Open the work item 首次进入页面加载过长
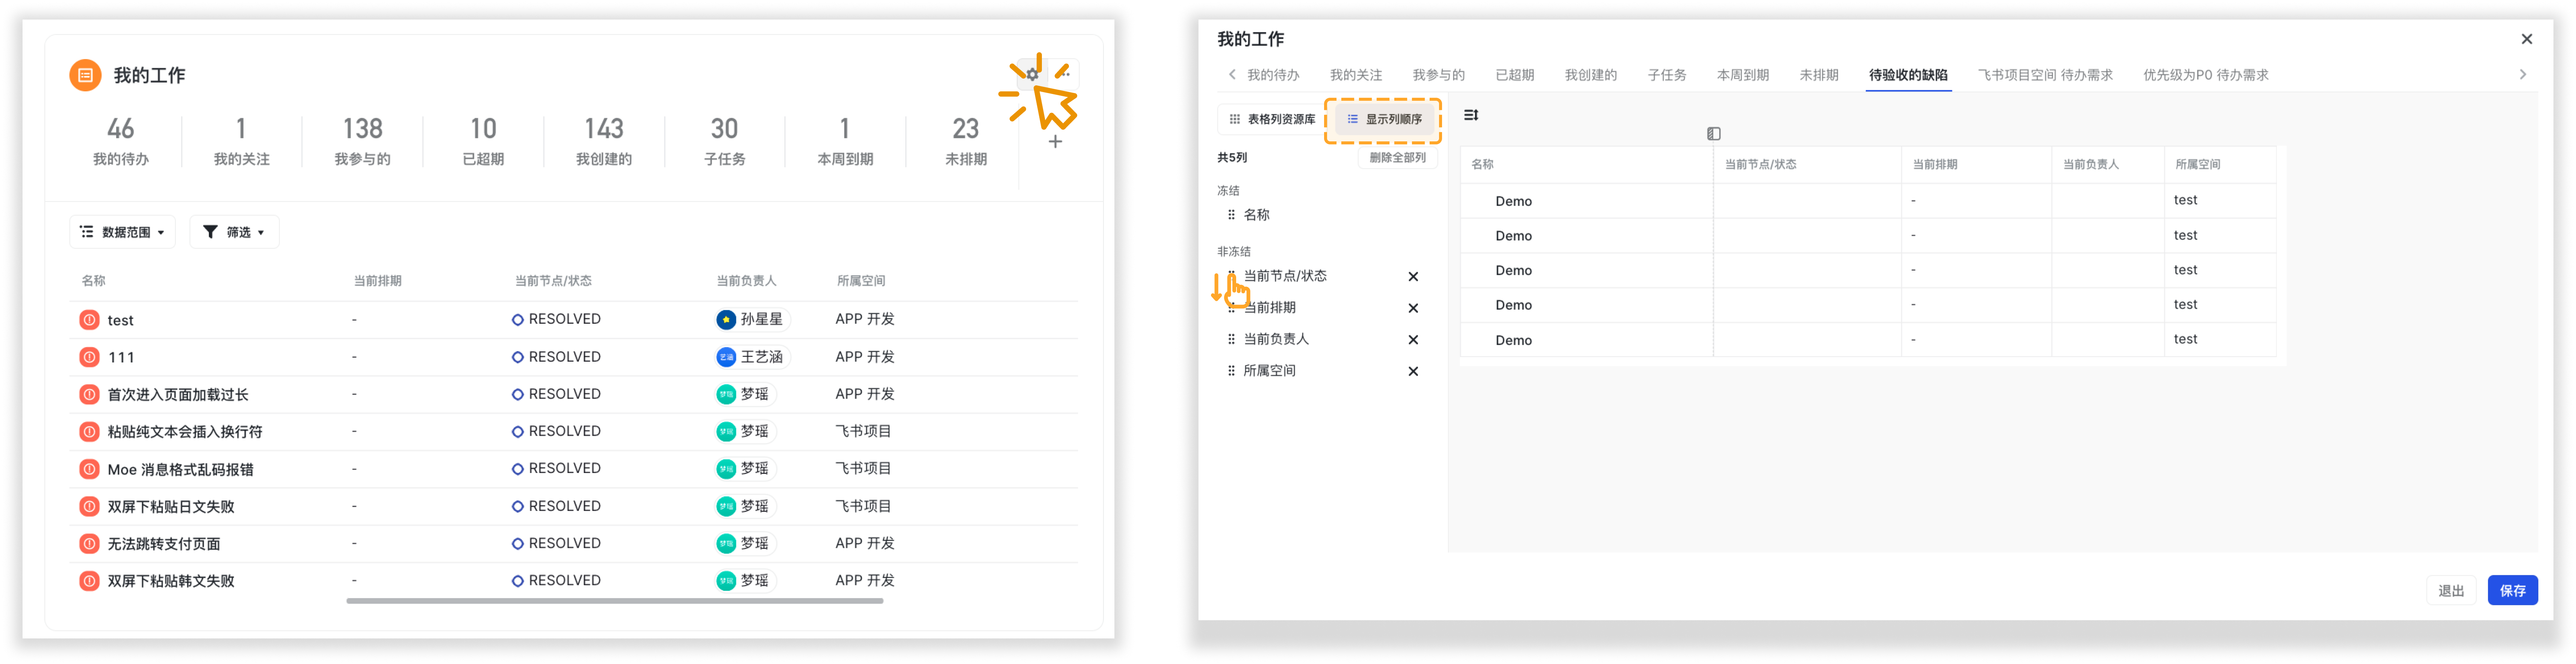This screenshot has height=664, width=2576. [x=178, y=395]
